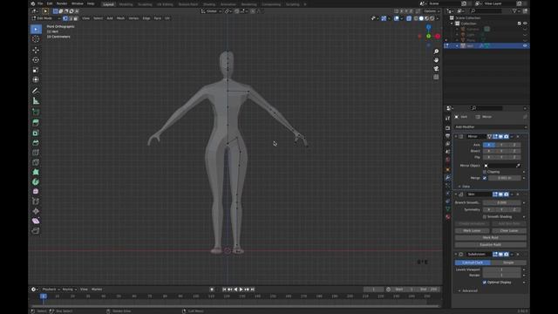
Task: Switch to the Sculpting workspace tab
Action: tap(145, 4)
